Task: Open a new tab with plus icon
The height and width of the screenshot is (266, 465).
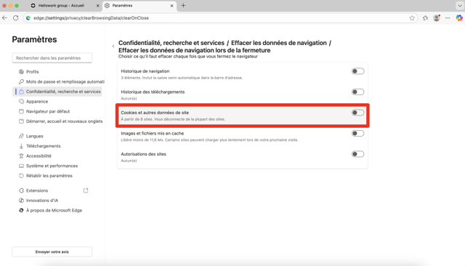Action: pos(183,5)
